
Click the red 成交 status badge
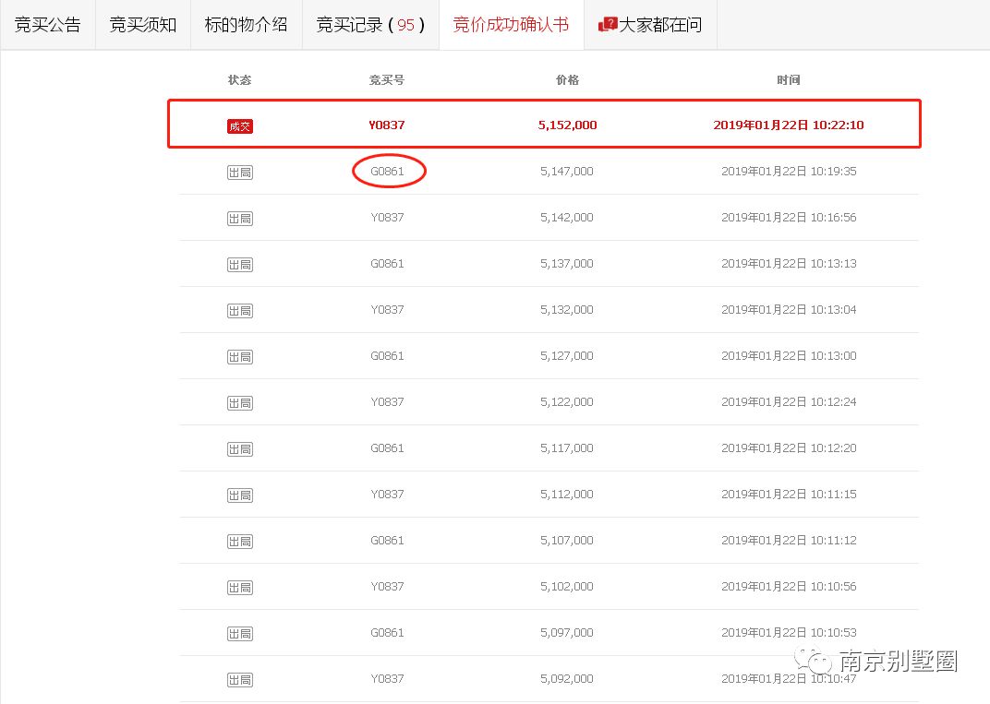[239, 126]
